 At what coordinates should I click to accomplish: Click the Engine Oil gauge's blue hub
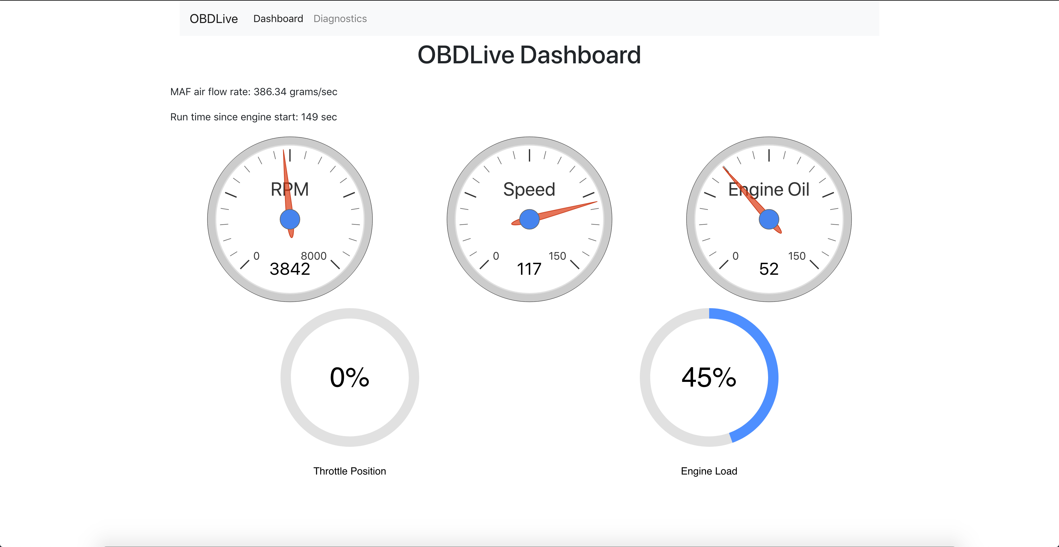coord(768,219)
